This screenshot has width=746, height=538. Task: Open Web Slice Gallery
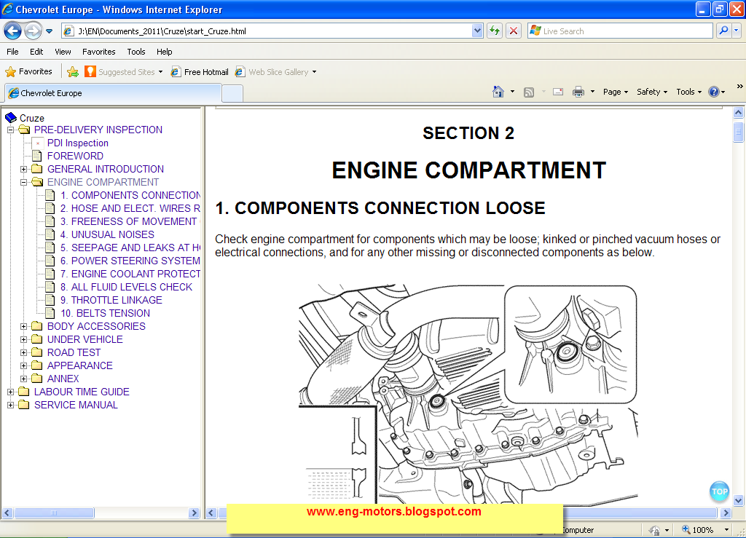point(276,72)
